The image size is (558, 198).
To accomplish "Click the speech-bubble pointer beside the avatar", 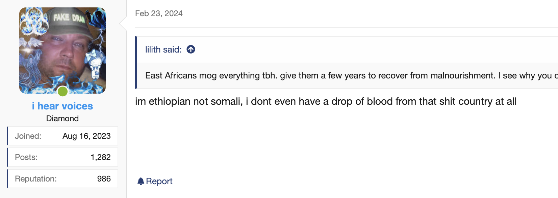I will [123, 23].
